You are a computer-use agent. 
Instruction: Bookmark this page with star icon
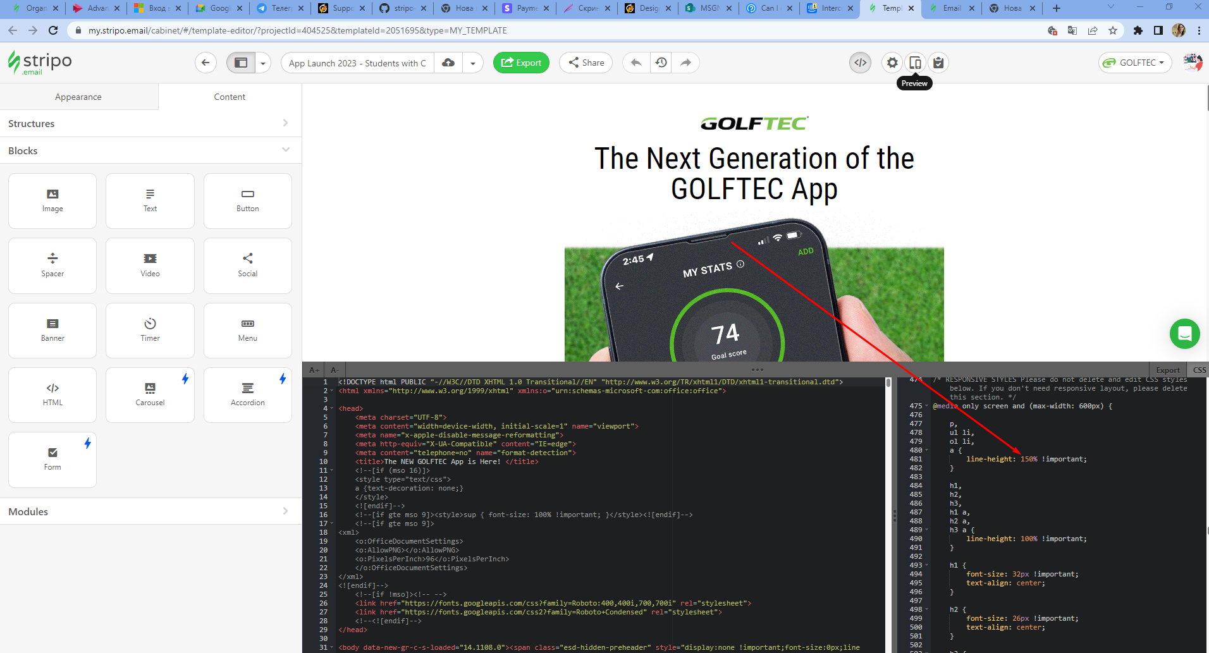[x=1113, y=30]
